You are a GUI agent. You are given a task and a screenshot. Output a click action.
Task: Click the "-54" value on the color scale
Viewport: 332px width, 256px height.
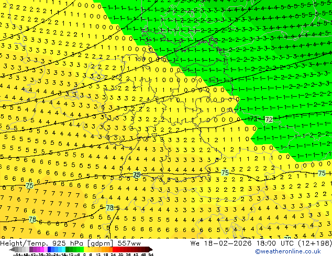click(x=17, y=254)
